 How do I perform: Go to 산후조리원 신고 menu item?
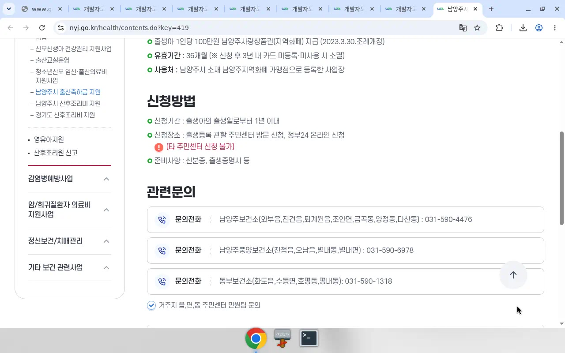pyautogui.click(x=56, y=153)
